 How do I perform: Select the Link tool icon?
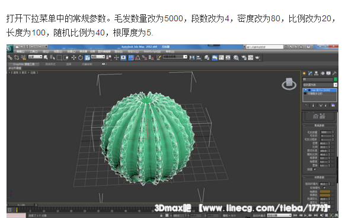point(10,57)
